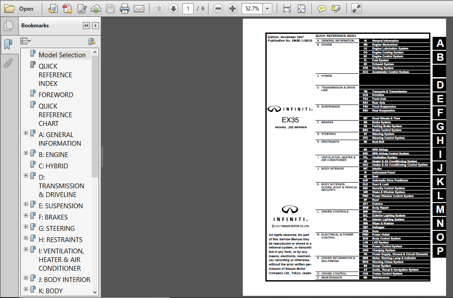Click the BR Brake System index entry
453x298 pixels.
coord(395,122)
